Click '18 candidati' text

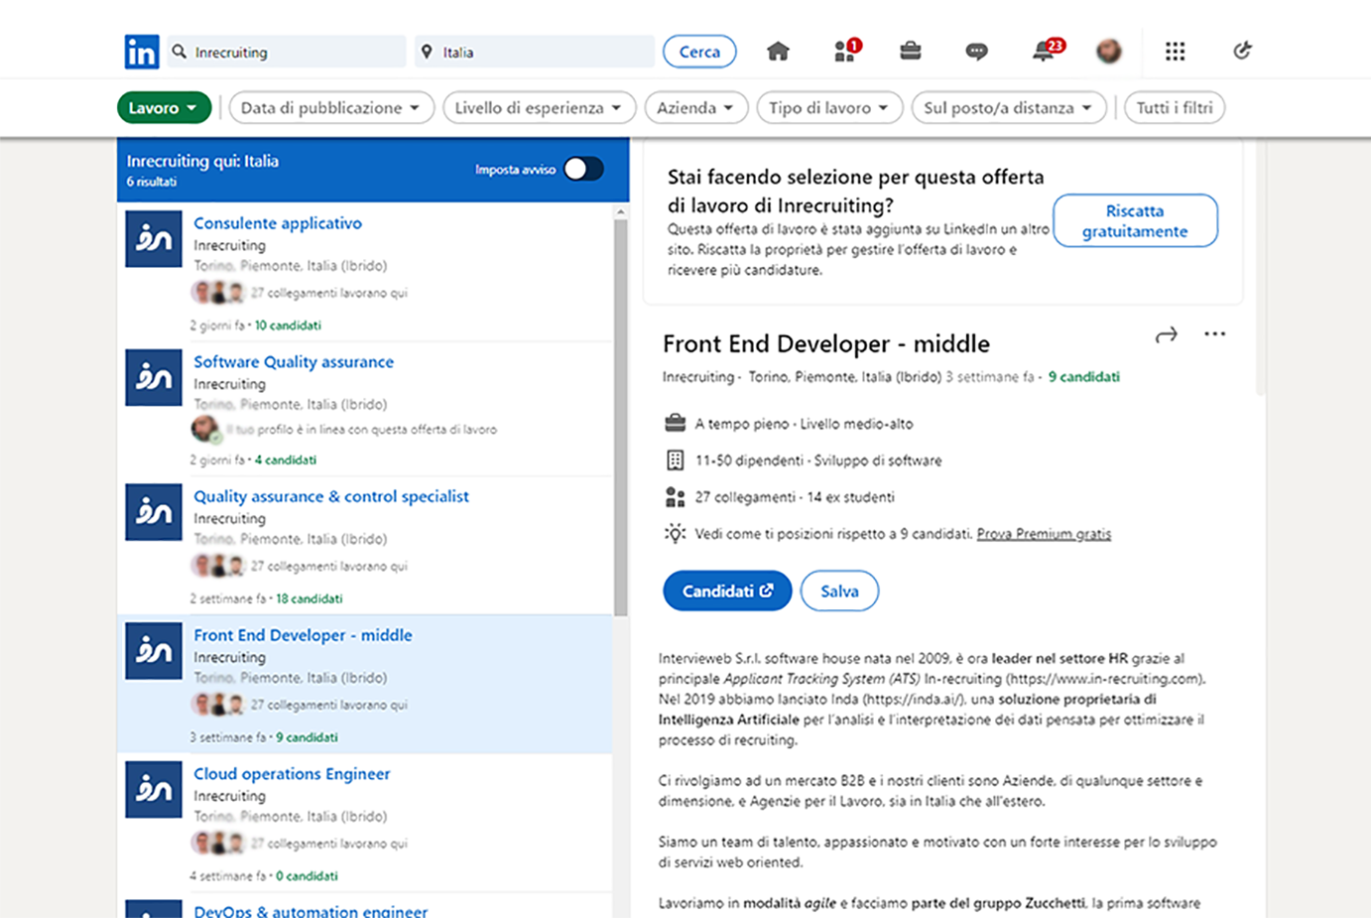310,598
